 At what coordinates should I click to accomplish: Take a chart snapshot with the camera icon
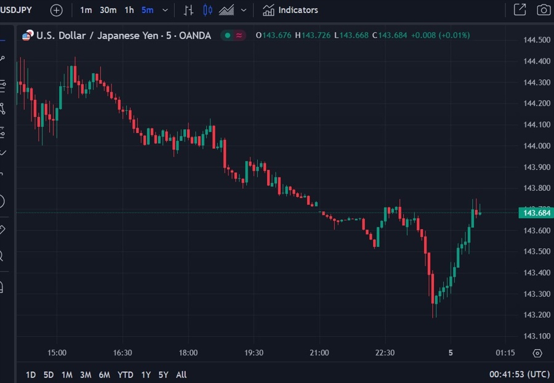coord(543,10)
